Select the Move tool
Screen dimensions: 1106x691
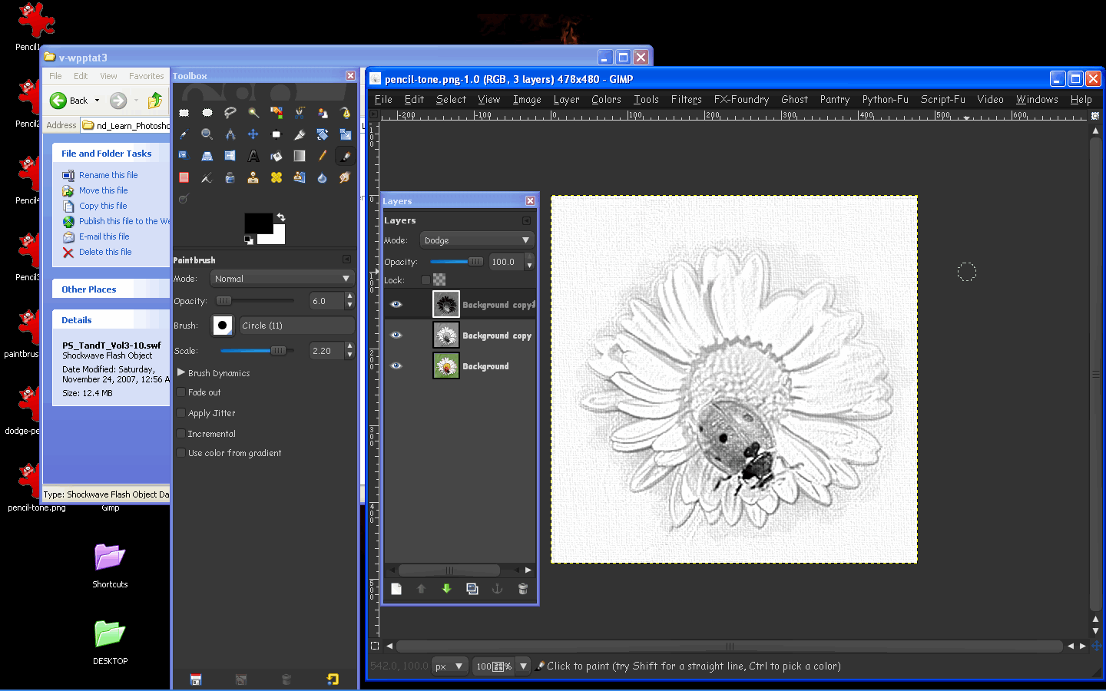pyautogui.click(x=253, y=134)
